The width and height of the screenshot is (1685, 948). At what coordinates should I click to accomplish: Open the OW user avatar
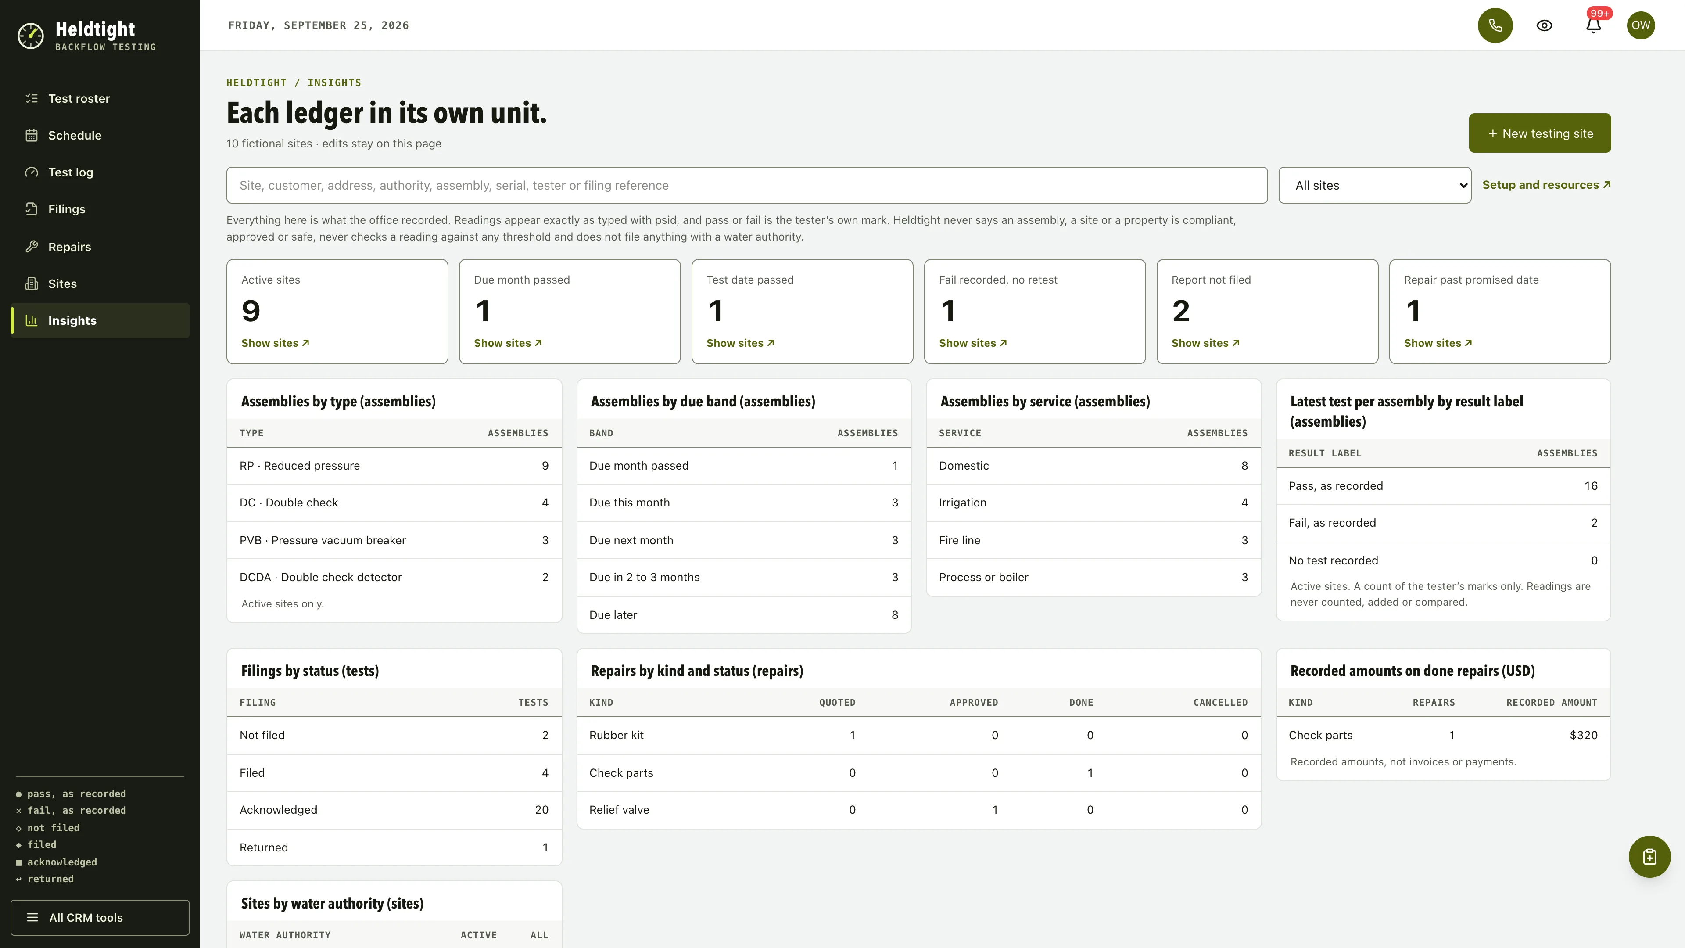[1641, 25]
